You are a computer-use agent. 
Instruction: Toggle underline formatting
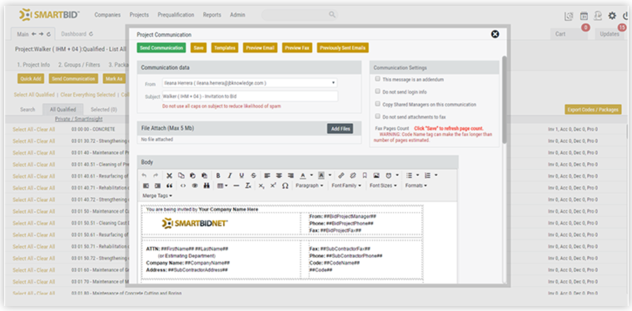[x=241, y=175]
